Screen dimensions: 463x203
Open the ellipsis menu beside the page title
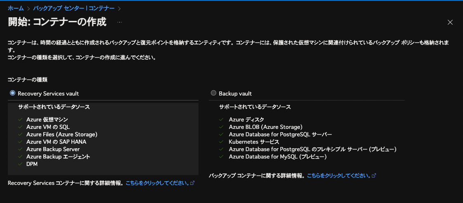click(120, 22)
